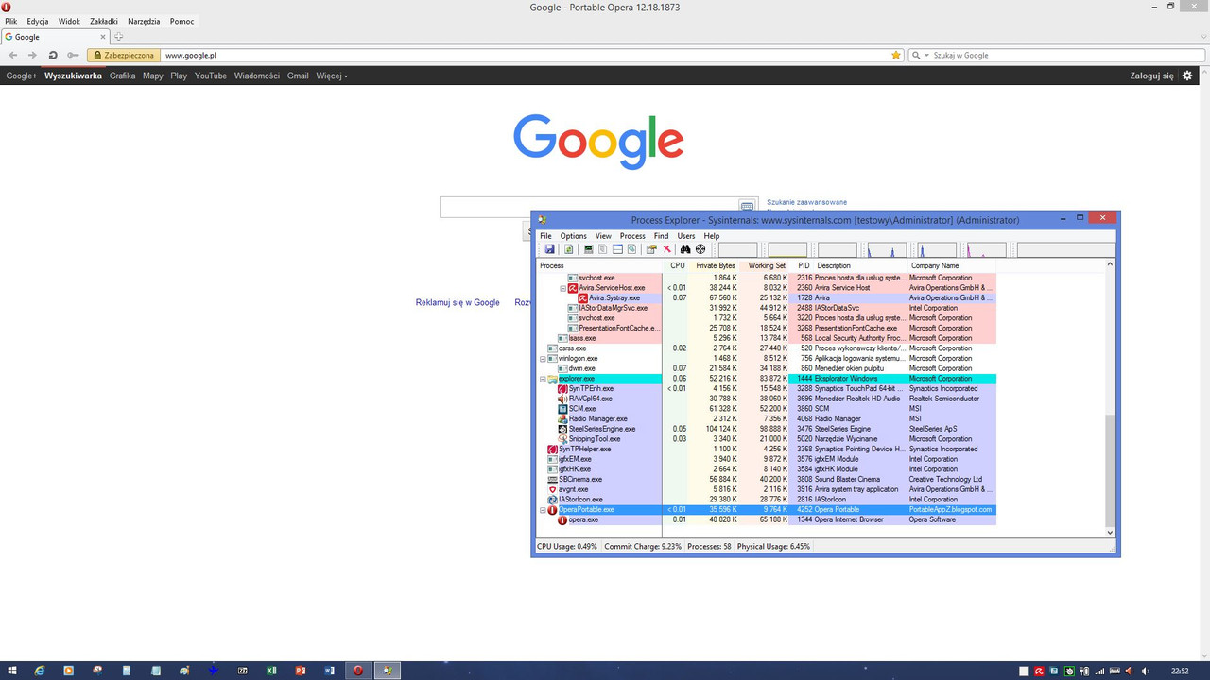Click the Refresh Now toolbar icon
This screenshot has height=680, width=1210.
tap(568, 249)
